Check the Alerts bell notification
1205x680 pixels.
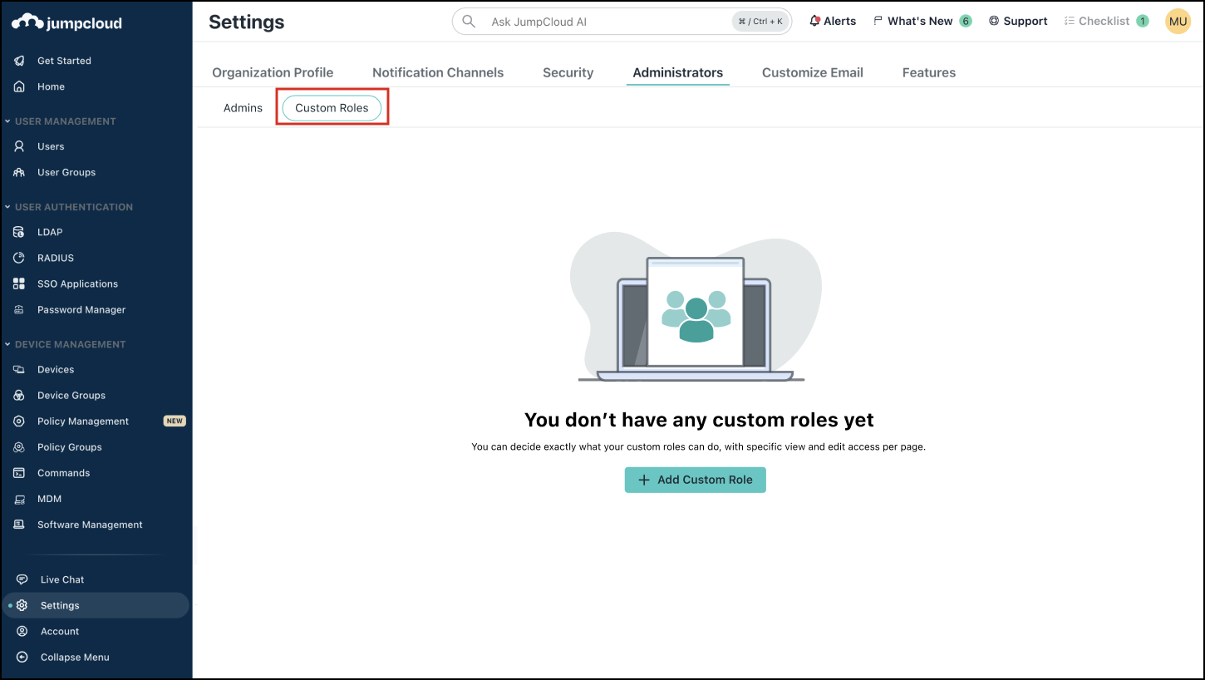832,21
